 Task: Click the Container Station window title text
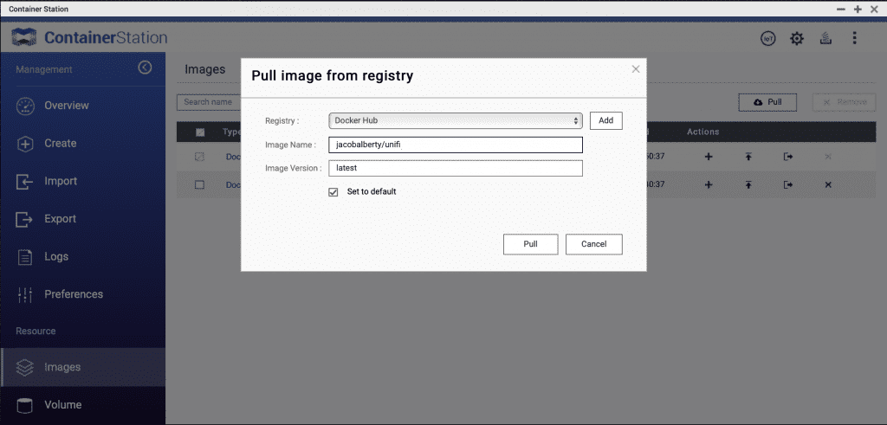(38, 9)
